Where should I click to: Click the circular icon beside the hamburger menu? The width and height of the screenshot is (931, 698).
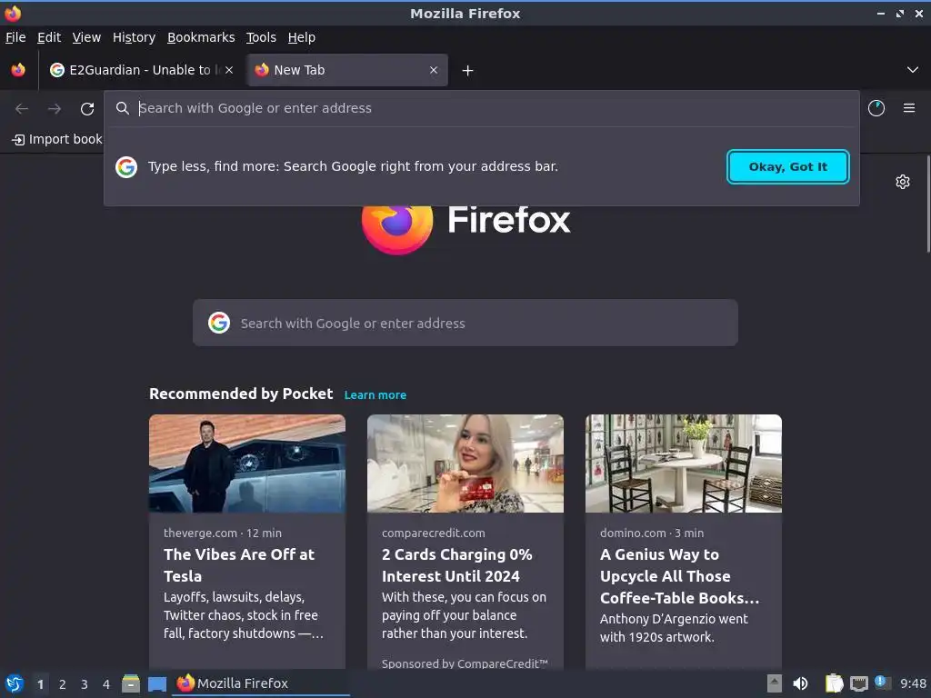coord(876,108)
